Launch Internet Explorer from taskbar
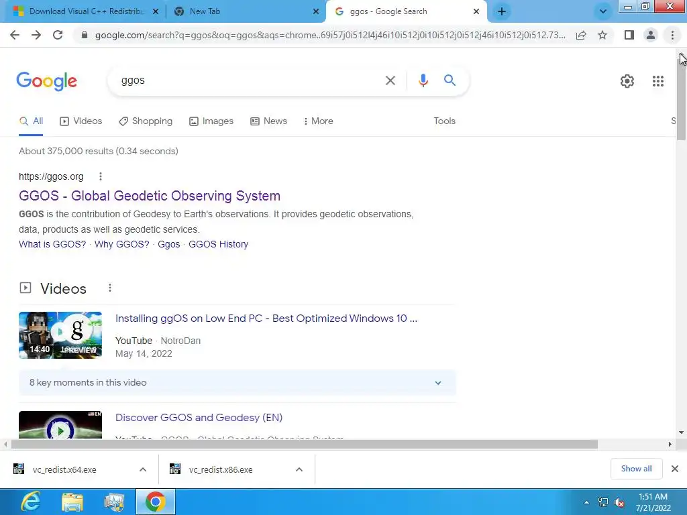This screenshot has width=687, height=515. (x=31, y=502)
